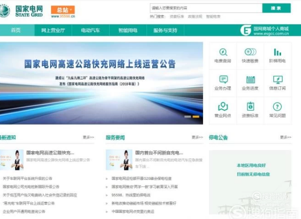
Task: Click the 最新通知 section heading
Action: (8, 138)
